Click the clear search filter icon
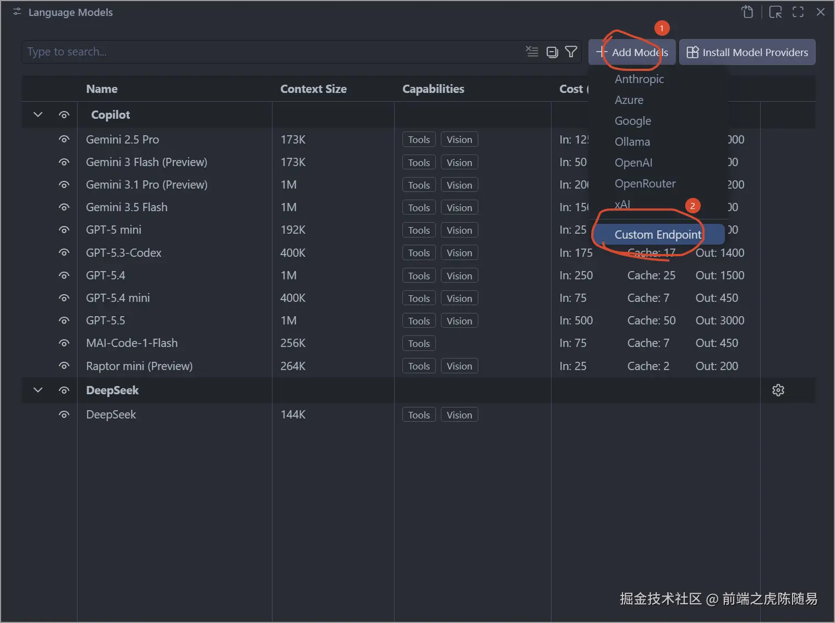835x623 pixels. click(532, 52)
